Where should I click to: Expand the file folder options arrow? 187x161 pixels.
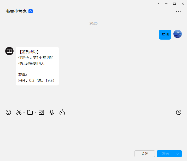click(35, 112)
